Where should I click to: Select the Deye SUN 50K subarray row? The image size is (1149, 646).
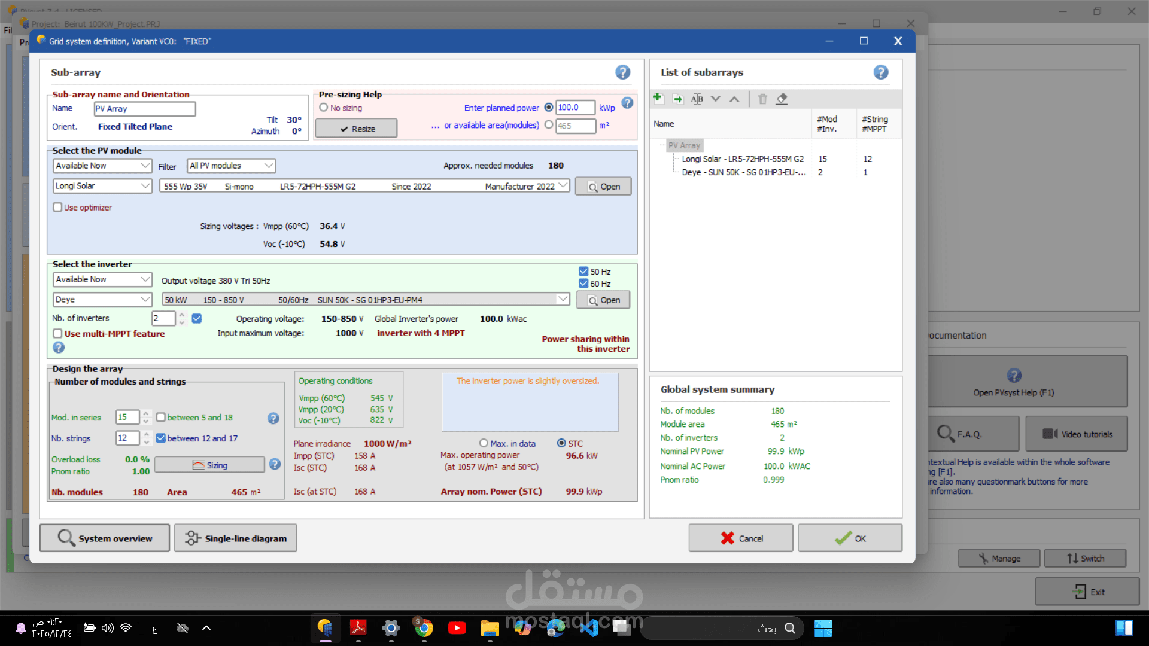[x=744, y=172]
